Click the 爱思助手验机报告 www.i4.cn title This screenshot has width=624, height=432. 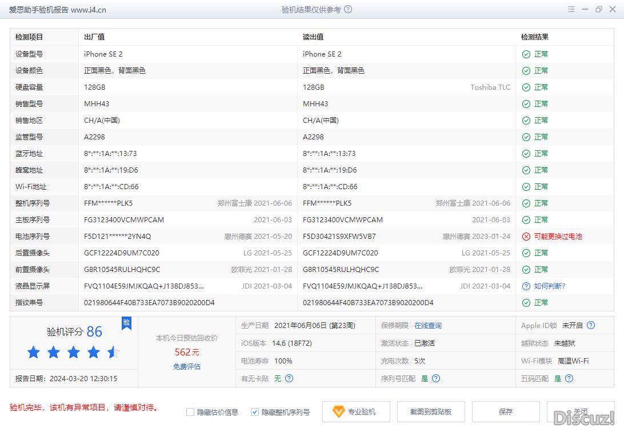(58, 10)
